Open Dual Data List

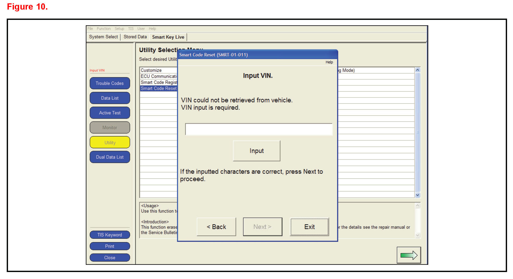[110, 157]
